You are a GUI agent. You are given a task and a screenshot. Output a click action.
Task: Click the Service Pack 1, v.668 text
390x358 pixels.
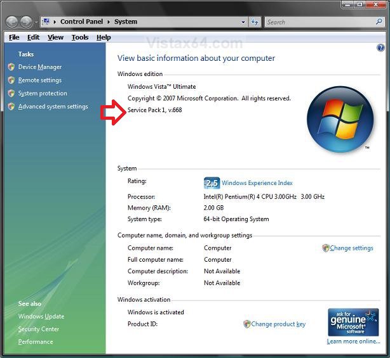[155, 110]
